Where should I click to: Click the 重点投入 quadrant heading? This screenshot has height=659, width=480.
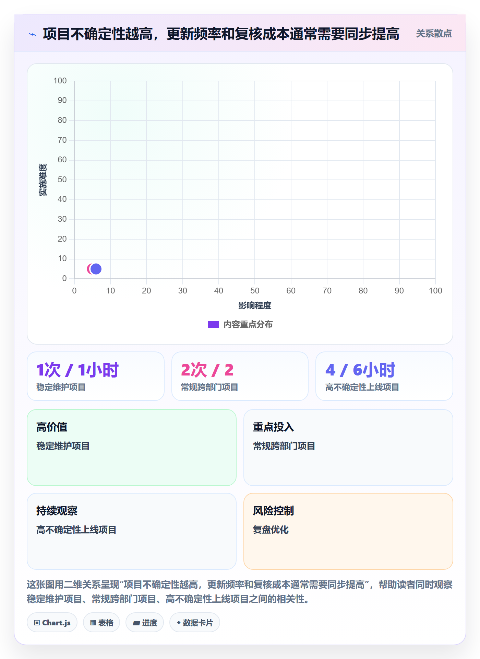tap(274, 427)
